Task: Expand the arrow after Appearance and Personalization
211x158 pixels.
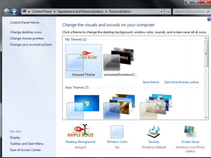Action: coord(106,12)
